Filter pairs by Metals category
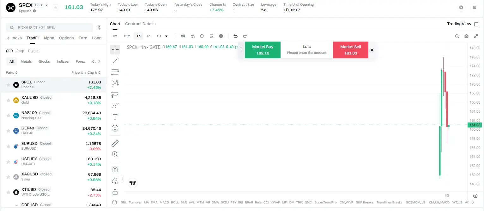Viewport: 484px width, 211px height. pos(26,61)
